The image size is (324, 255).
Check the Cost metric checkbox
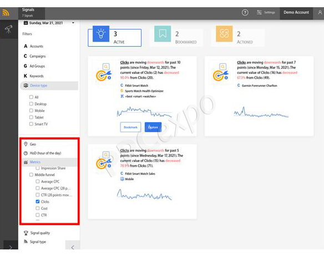(38, 208)
